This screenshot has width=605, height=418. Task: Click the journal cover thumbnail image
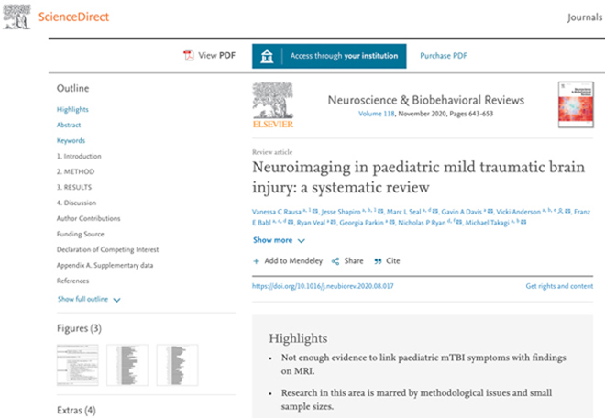(x=576, y=105)
